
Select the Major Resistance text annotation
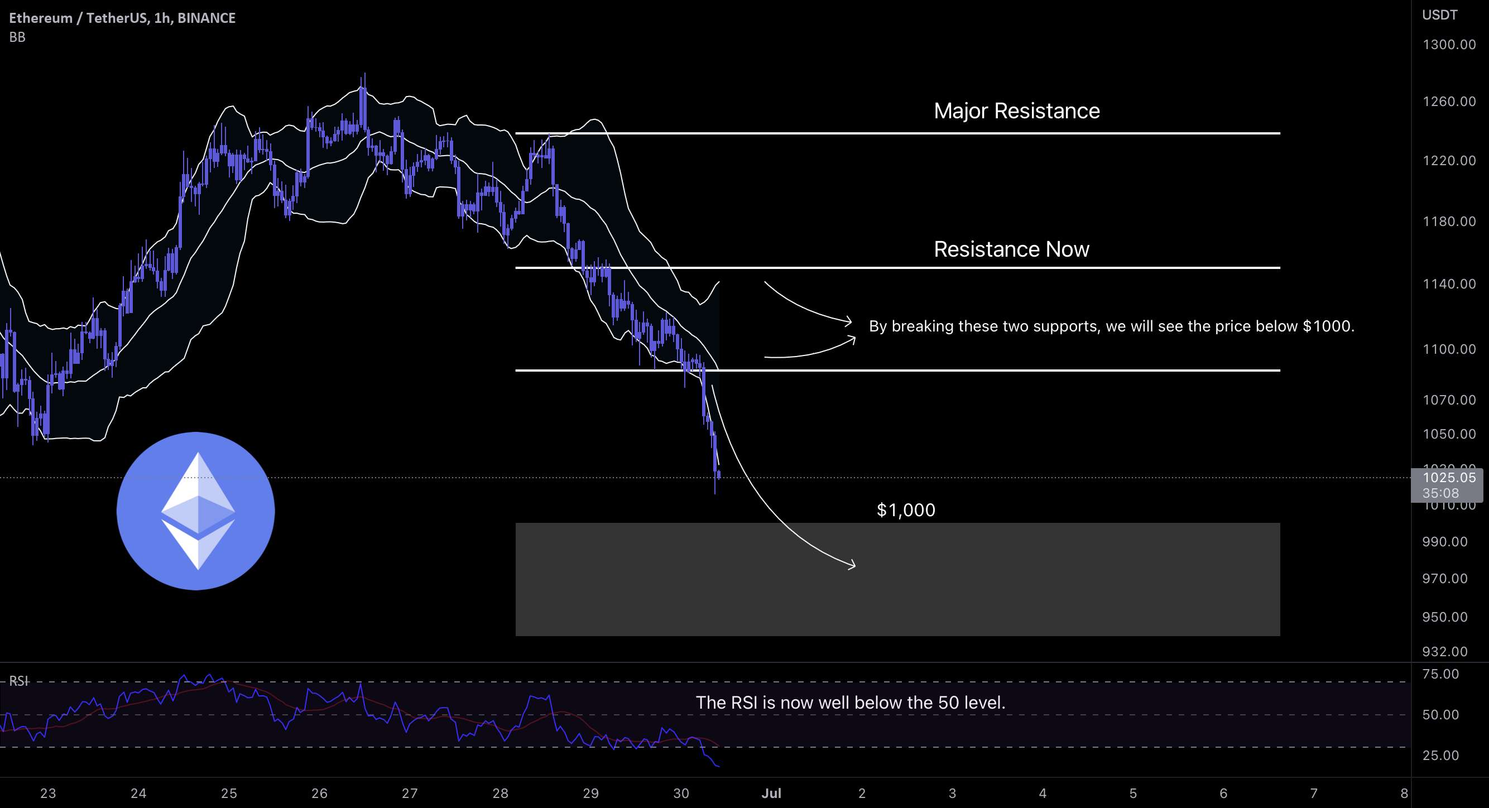pos(1017,110)
